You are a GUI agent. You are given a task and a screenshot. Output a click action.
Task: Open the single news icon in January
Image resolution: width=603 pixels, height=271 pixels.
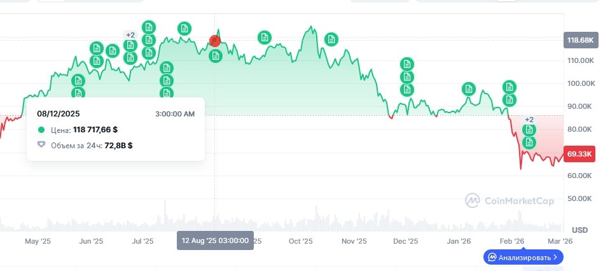click(x=469, y=88)
